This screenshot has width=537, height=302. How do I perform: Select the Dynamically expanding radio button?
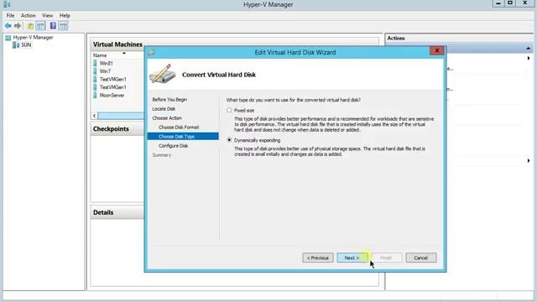(229, 140)
